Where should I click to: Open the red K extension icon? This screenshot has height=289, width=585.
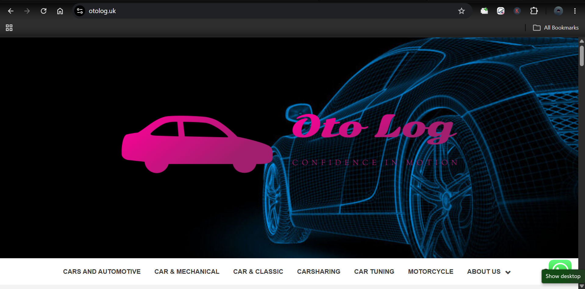517,11
